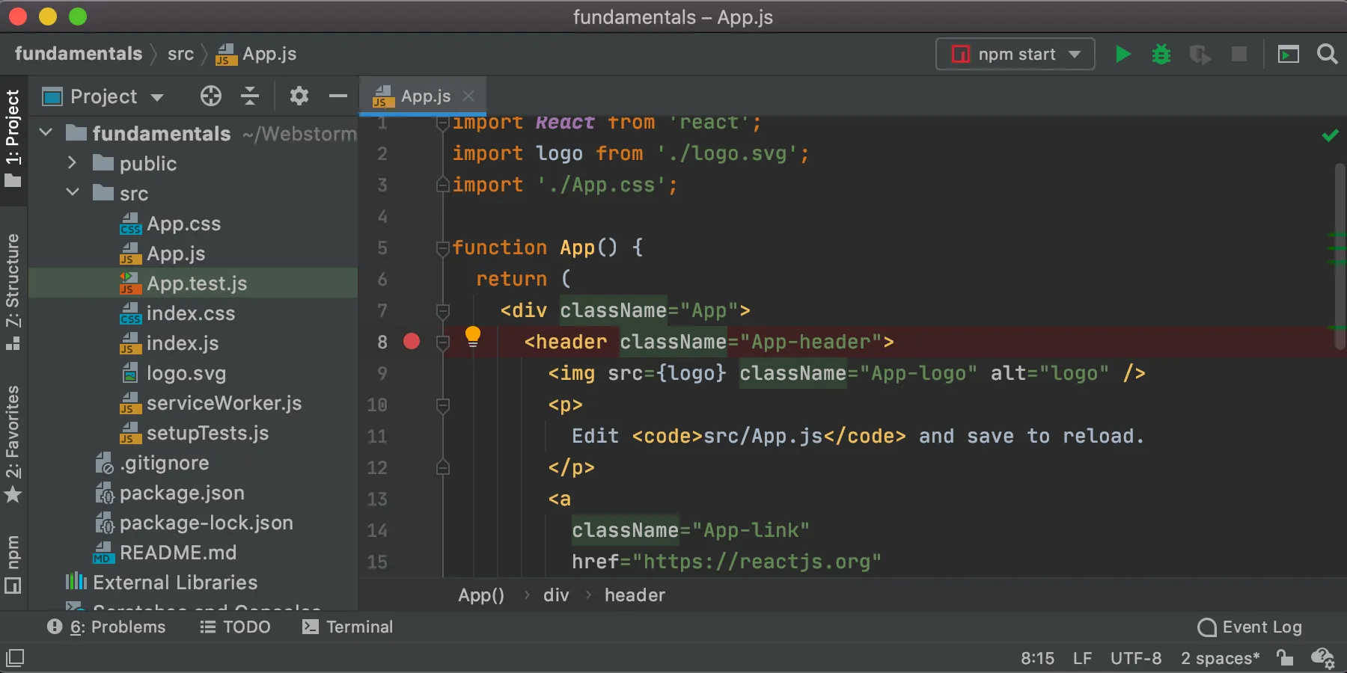Fold the header element at line 8
This screenshot has width=1347, height=673.
coord(442,342)
